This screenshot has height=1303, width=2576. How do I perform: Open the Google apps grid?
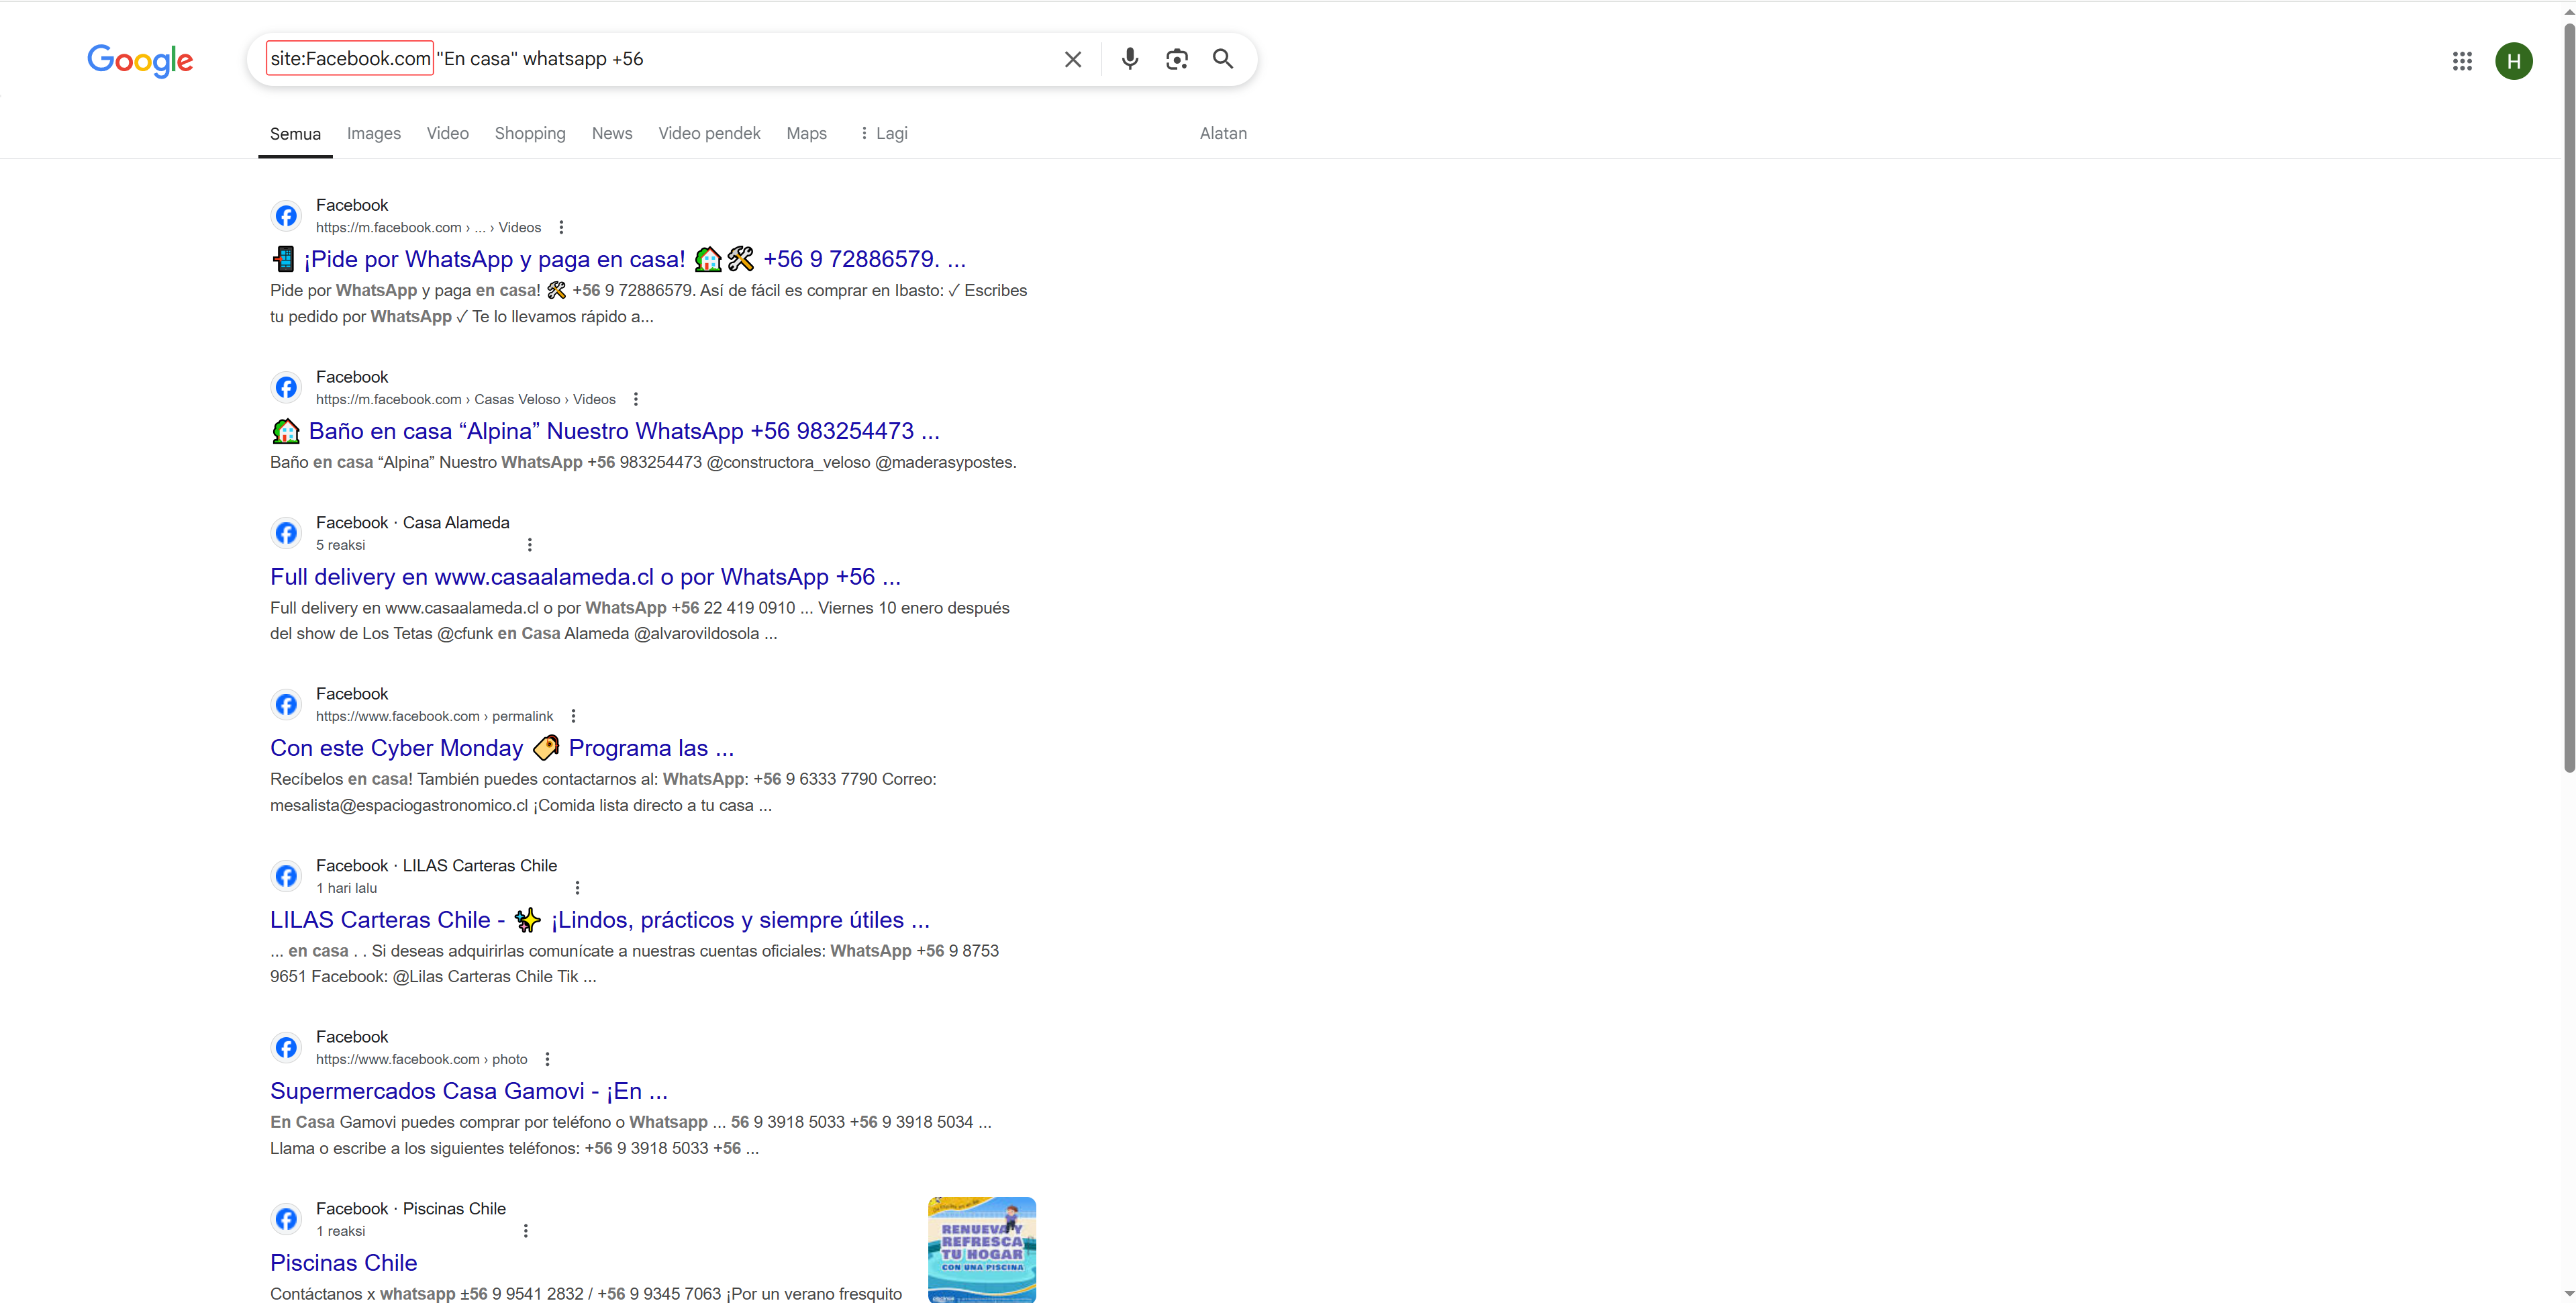2462,61
